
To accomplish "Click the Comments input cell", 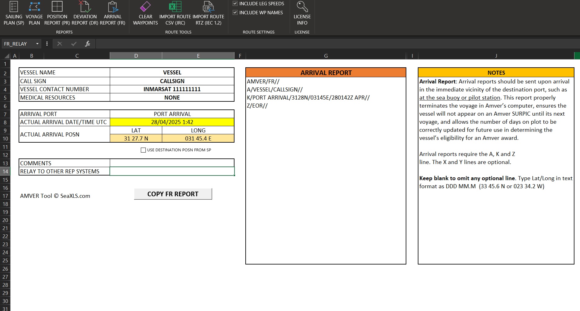I will [x=172, y=163].
